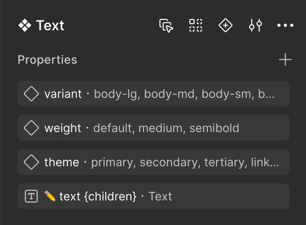This screenshot has width=306, height=225.
Task: Select the variant property row
Action: pyautogui.click(x=153, y=94)
